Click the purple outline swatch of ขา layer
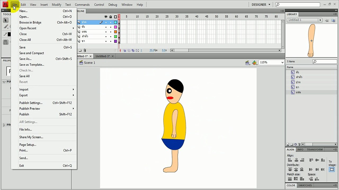Viewport: 339px width, 190px height. [x=115, y=41]
